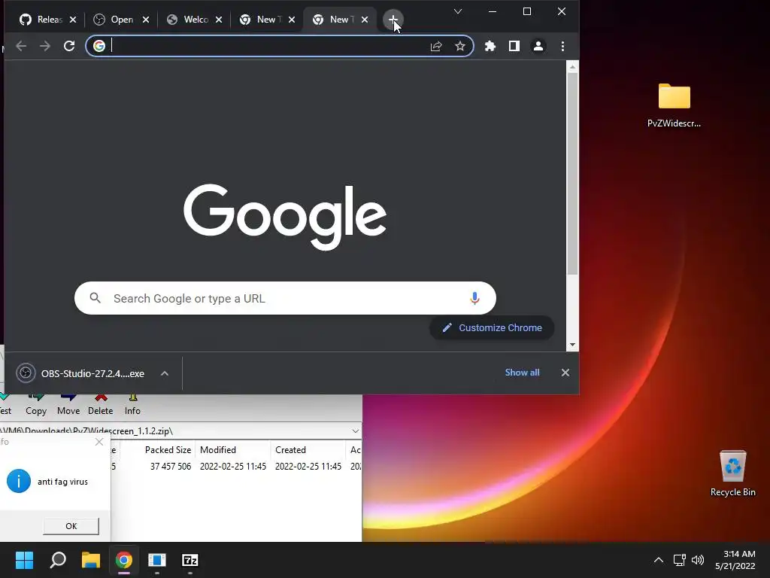Close the active New Tab
770x578 pixels.
[x=365, y=20]
